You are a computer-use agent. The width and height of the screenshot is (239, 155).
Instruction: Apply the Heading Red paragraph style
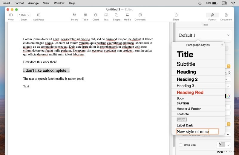198,92
